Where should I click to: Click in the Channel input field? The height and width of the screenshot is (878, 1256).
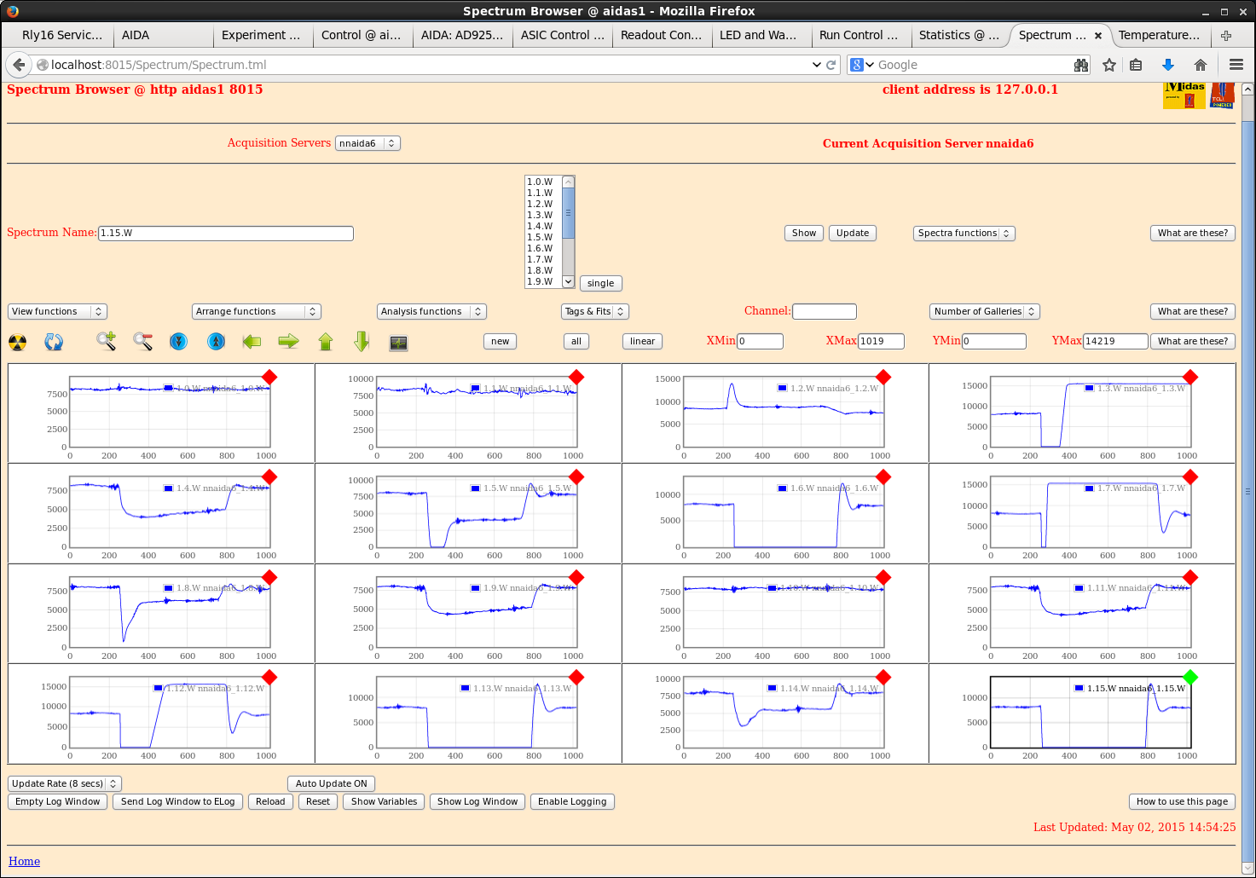[x=824, y=311]
